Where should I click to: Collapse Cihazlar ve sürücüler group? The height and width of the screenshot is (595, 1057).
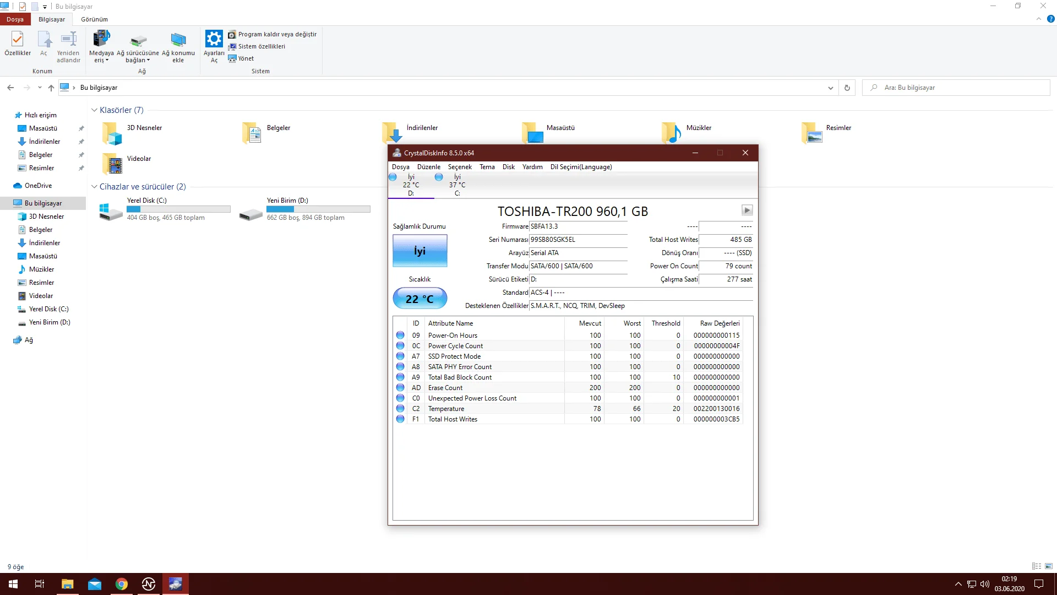point(94,187)
